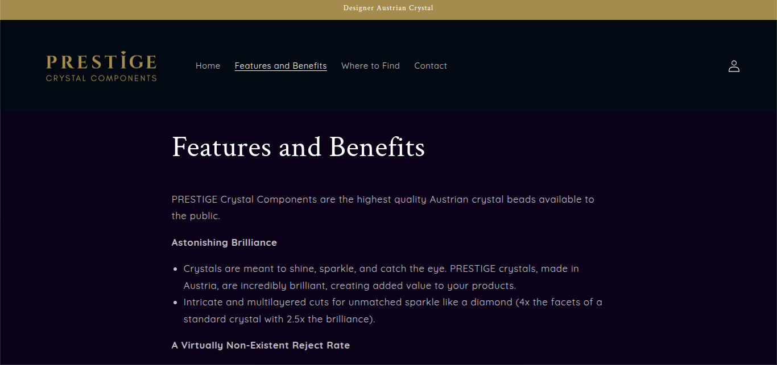Select the Features and Benefits nav item
777x365 pixels.
pos(280,66)
